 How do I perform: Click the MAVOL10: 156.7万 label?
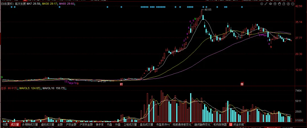click(54, 88)
